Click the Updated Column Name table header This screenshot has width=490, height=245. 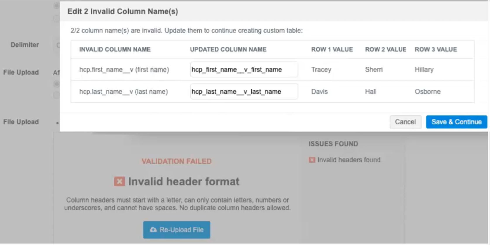228,49
